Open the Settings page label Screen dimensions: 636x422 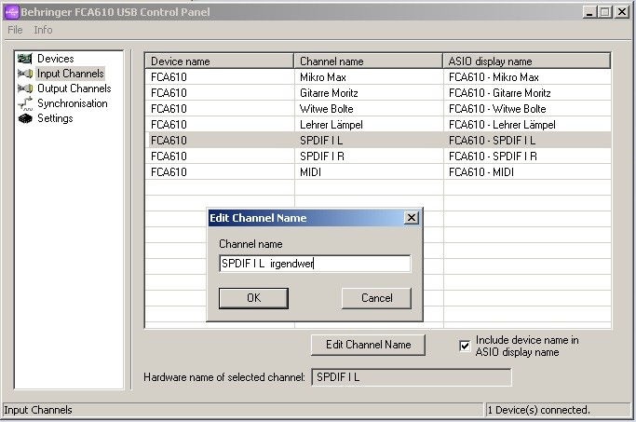[55, 118]
